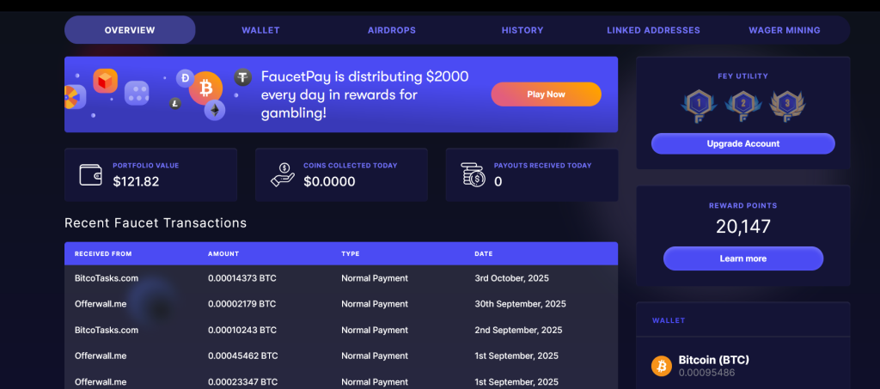The image size is (880, 389).
Task: Click the level 3 FEY badge
Action: [x=784, y=106]
